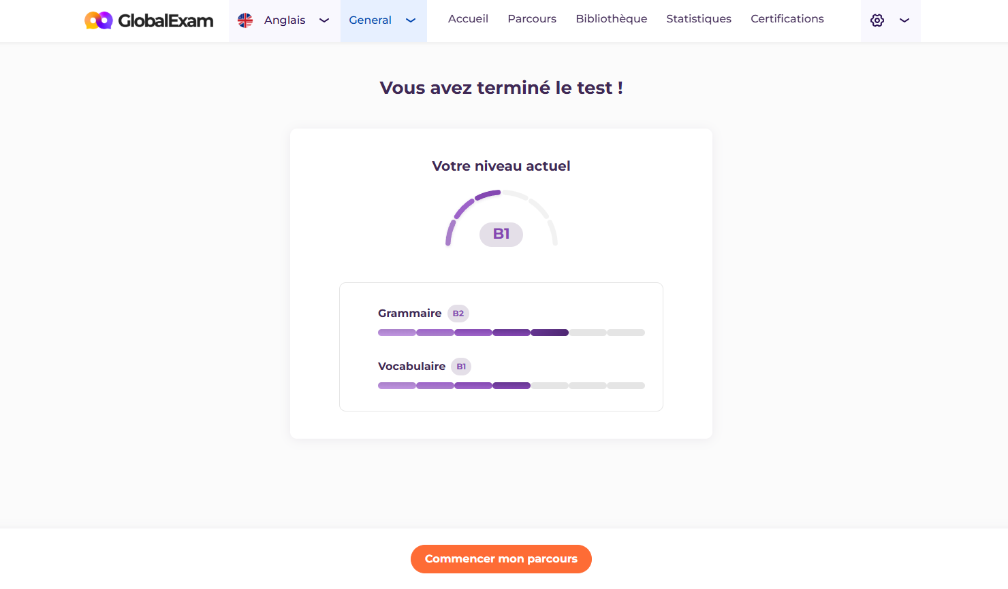The height and width of the screenshot is (589, 1008).
Task: Open the Parcours menu item
Action: pyautogui.click(x=532, y=19)
